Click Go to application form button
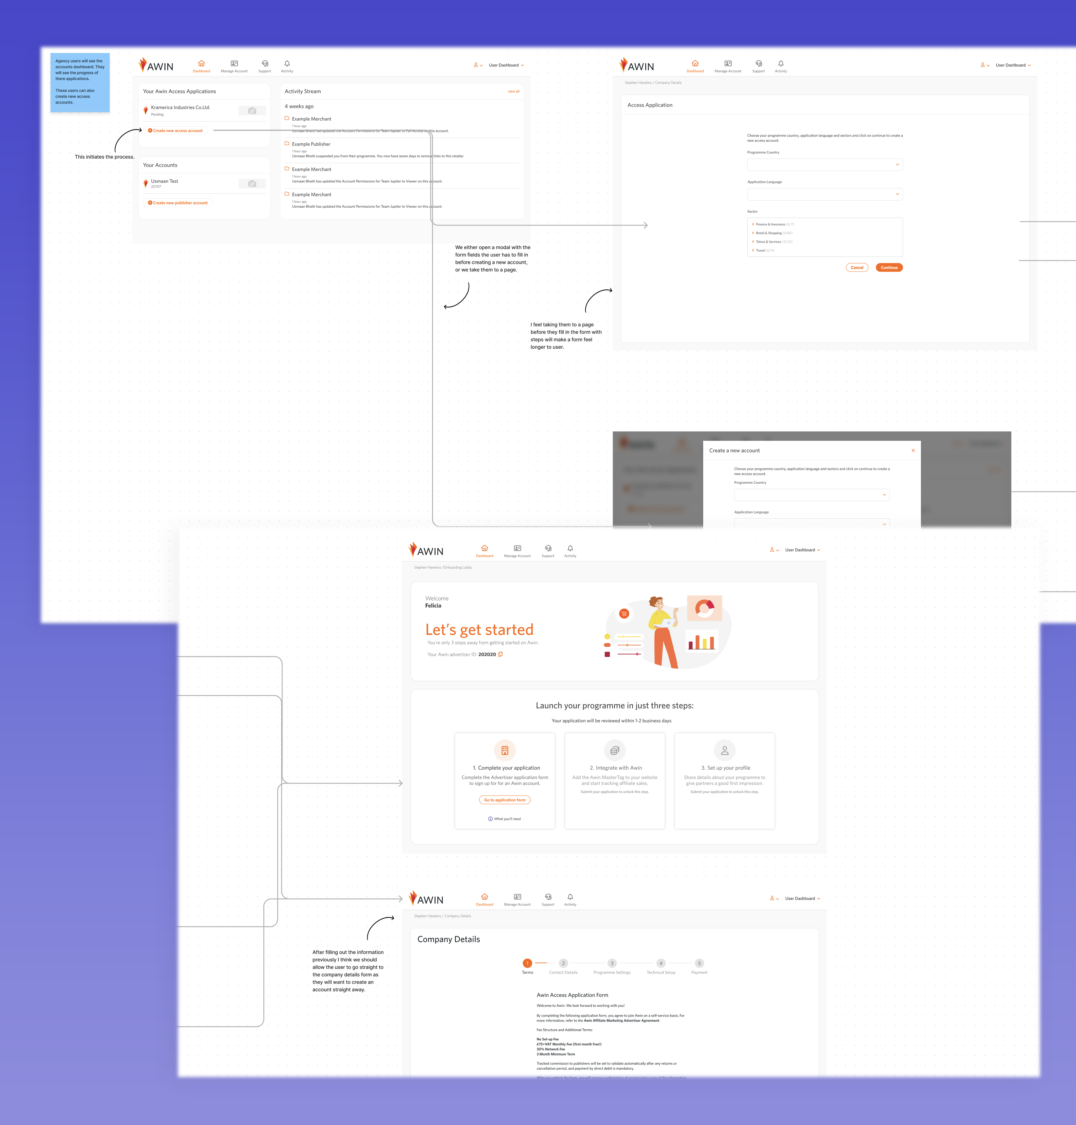The height and width of the screenshot is (1125, 1076). coord(505,800)
